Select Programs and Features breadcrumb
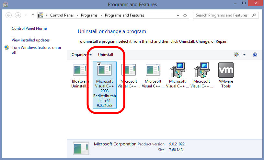 coord(124,15)
